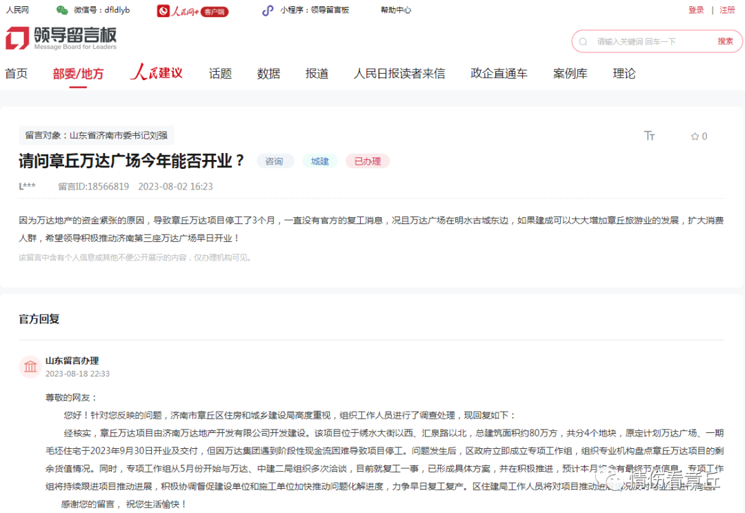Click the 山东留言办理 institution avatar icon
Viewport: 745px width, 513px height.
(x=30, y=367)
